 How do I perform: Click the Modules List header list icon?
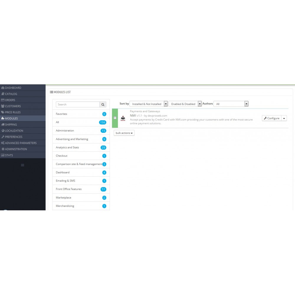point(51,92)
